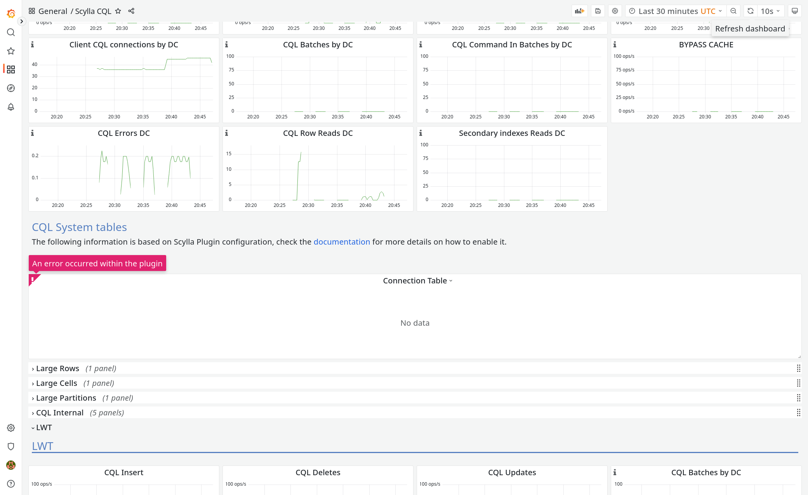Collapse the LWT row
This screenshot has width=808, height=495.
click(x=43, y=427)
